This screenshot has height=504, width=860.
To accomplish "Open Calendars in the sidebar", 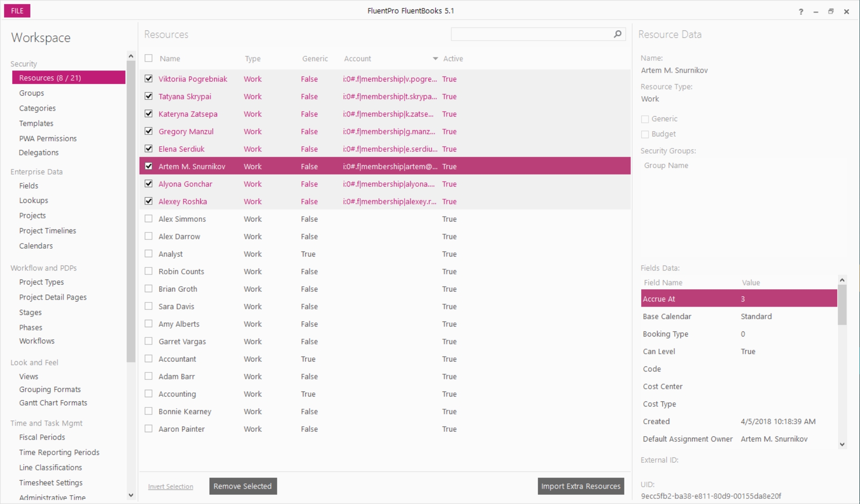I will pos(36,246).
